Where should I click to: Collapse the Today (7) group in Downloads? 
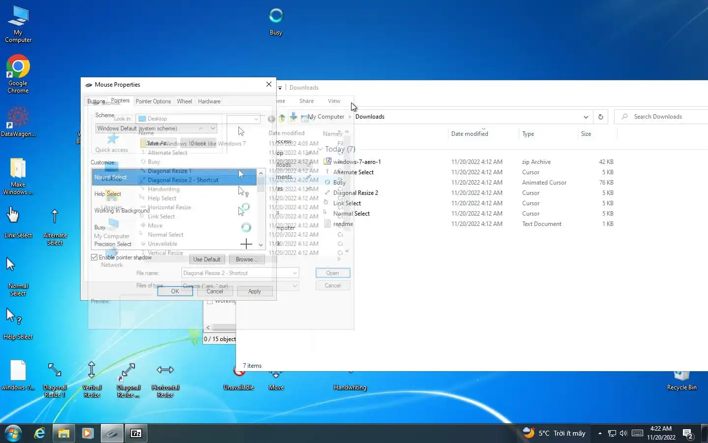point(321,149)
